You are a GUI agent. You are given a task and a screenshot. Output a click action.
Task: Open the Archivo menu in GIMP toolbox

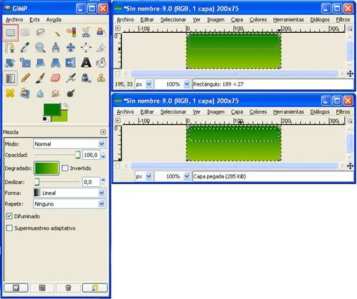(x=14, y=20)
